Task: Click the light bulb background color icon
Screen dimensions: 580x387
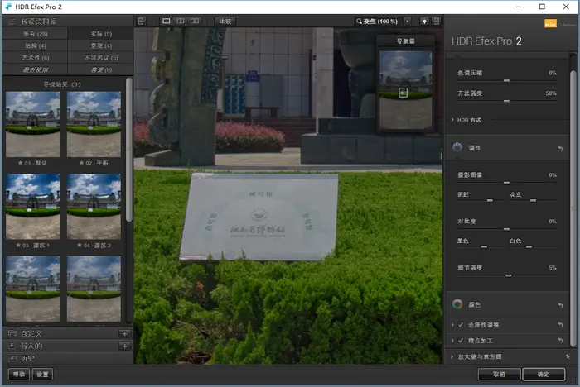Action: click(424, 21)
